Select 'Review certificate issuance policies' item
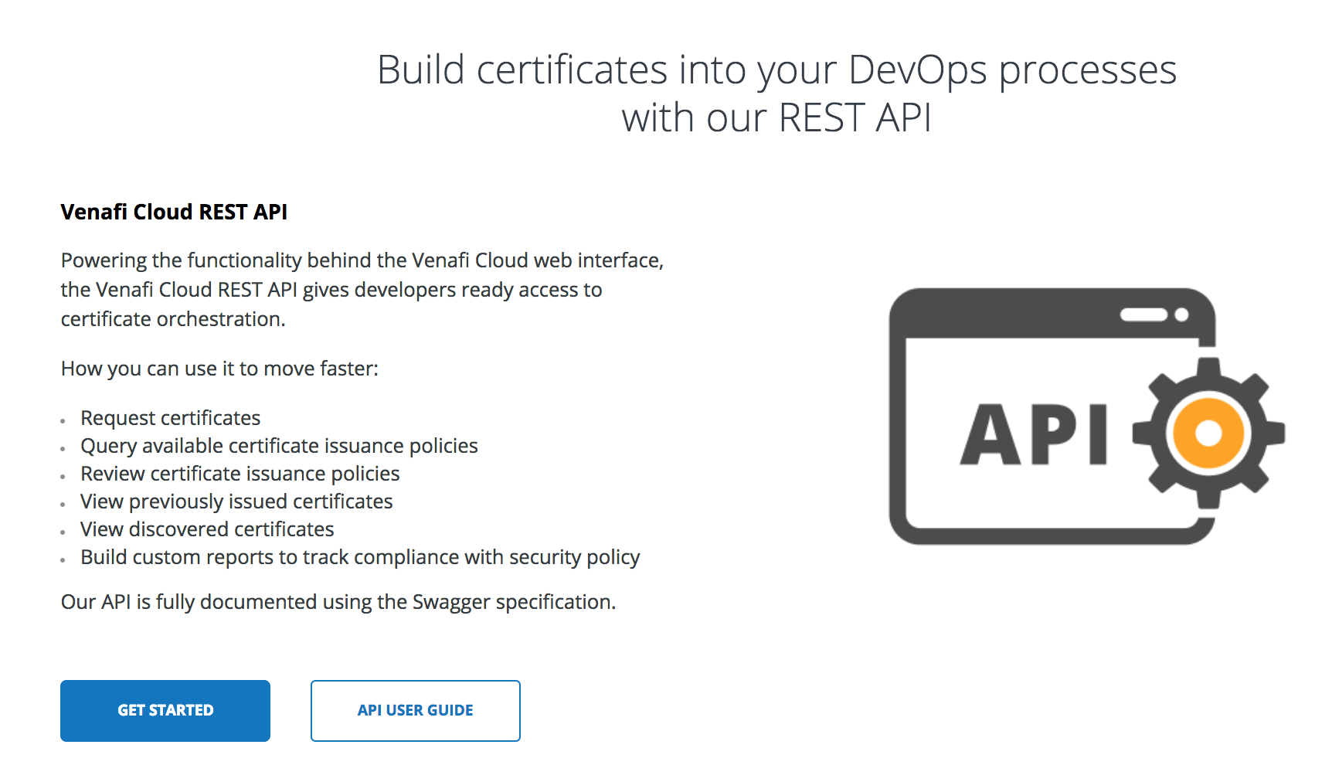This screenshot has height=782, width=1332. point(240,474)
